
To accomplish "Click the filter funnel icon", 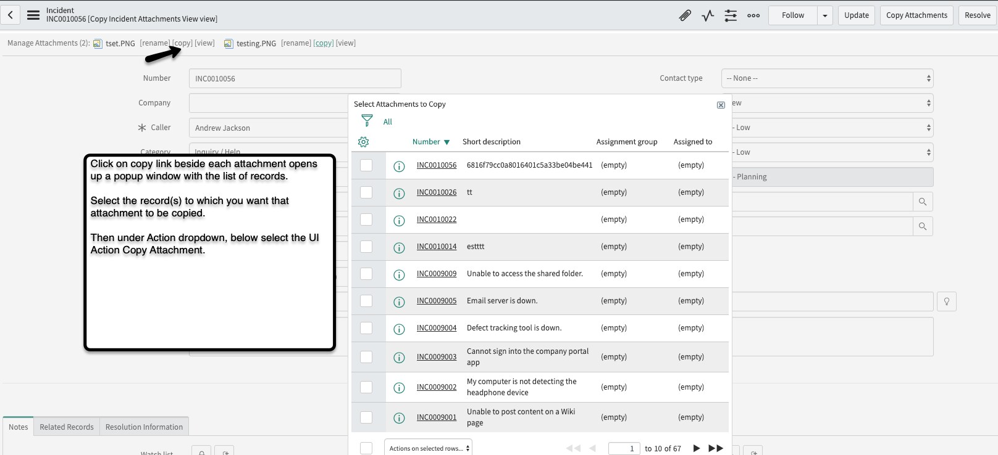I will (x=367, y=121).
